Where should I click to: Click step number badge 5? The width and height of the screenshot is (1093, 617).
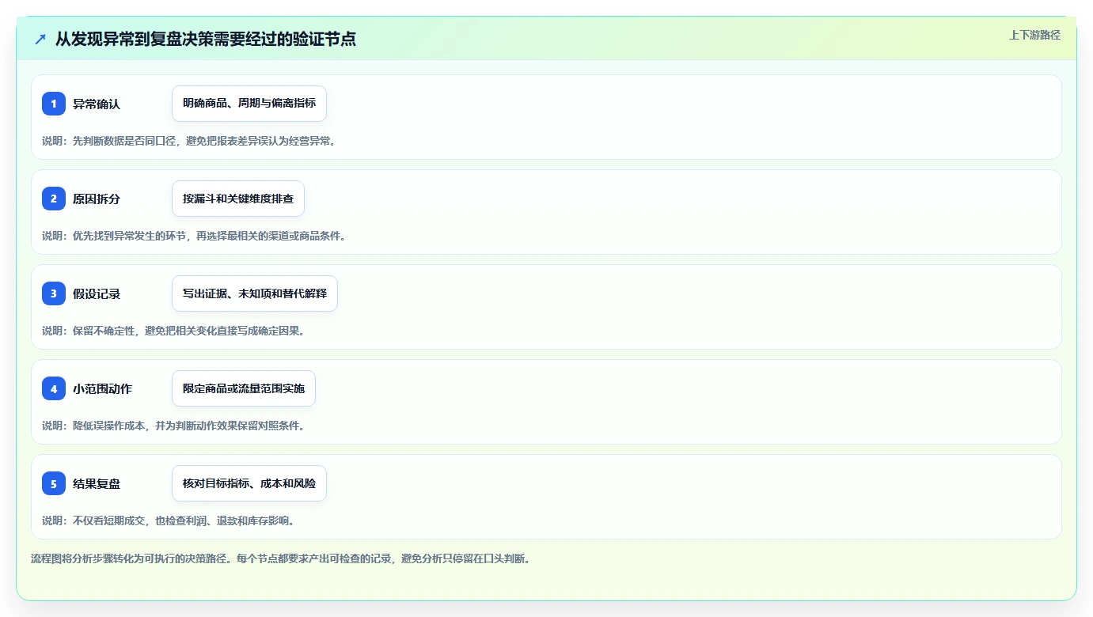pyautogui.click(x=54, y=483)
